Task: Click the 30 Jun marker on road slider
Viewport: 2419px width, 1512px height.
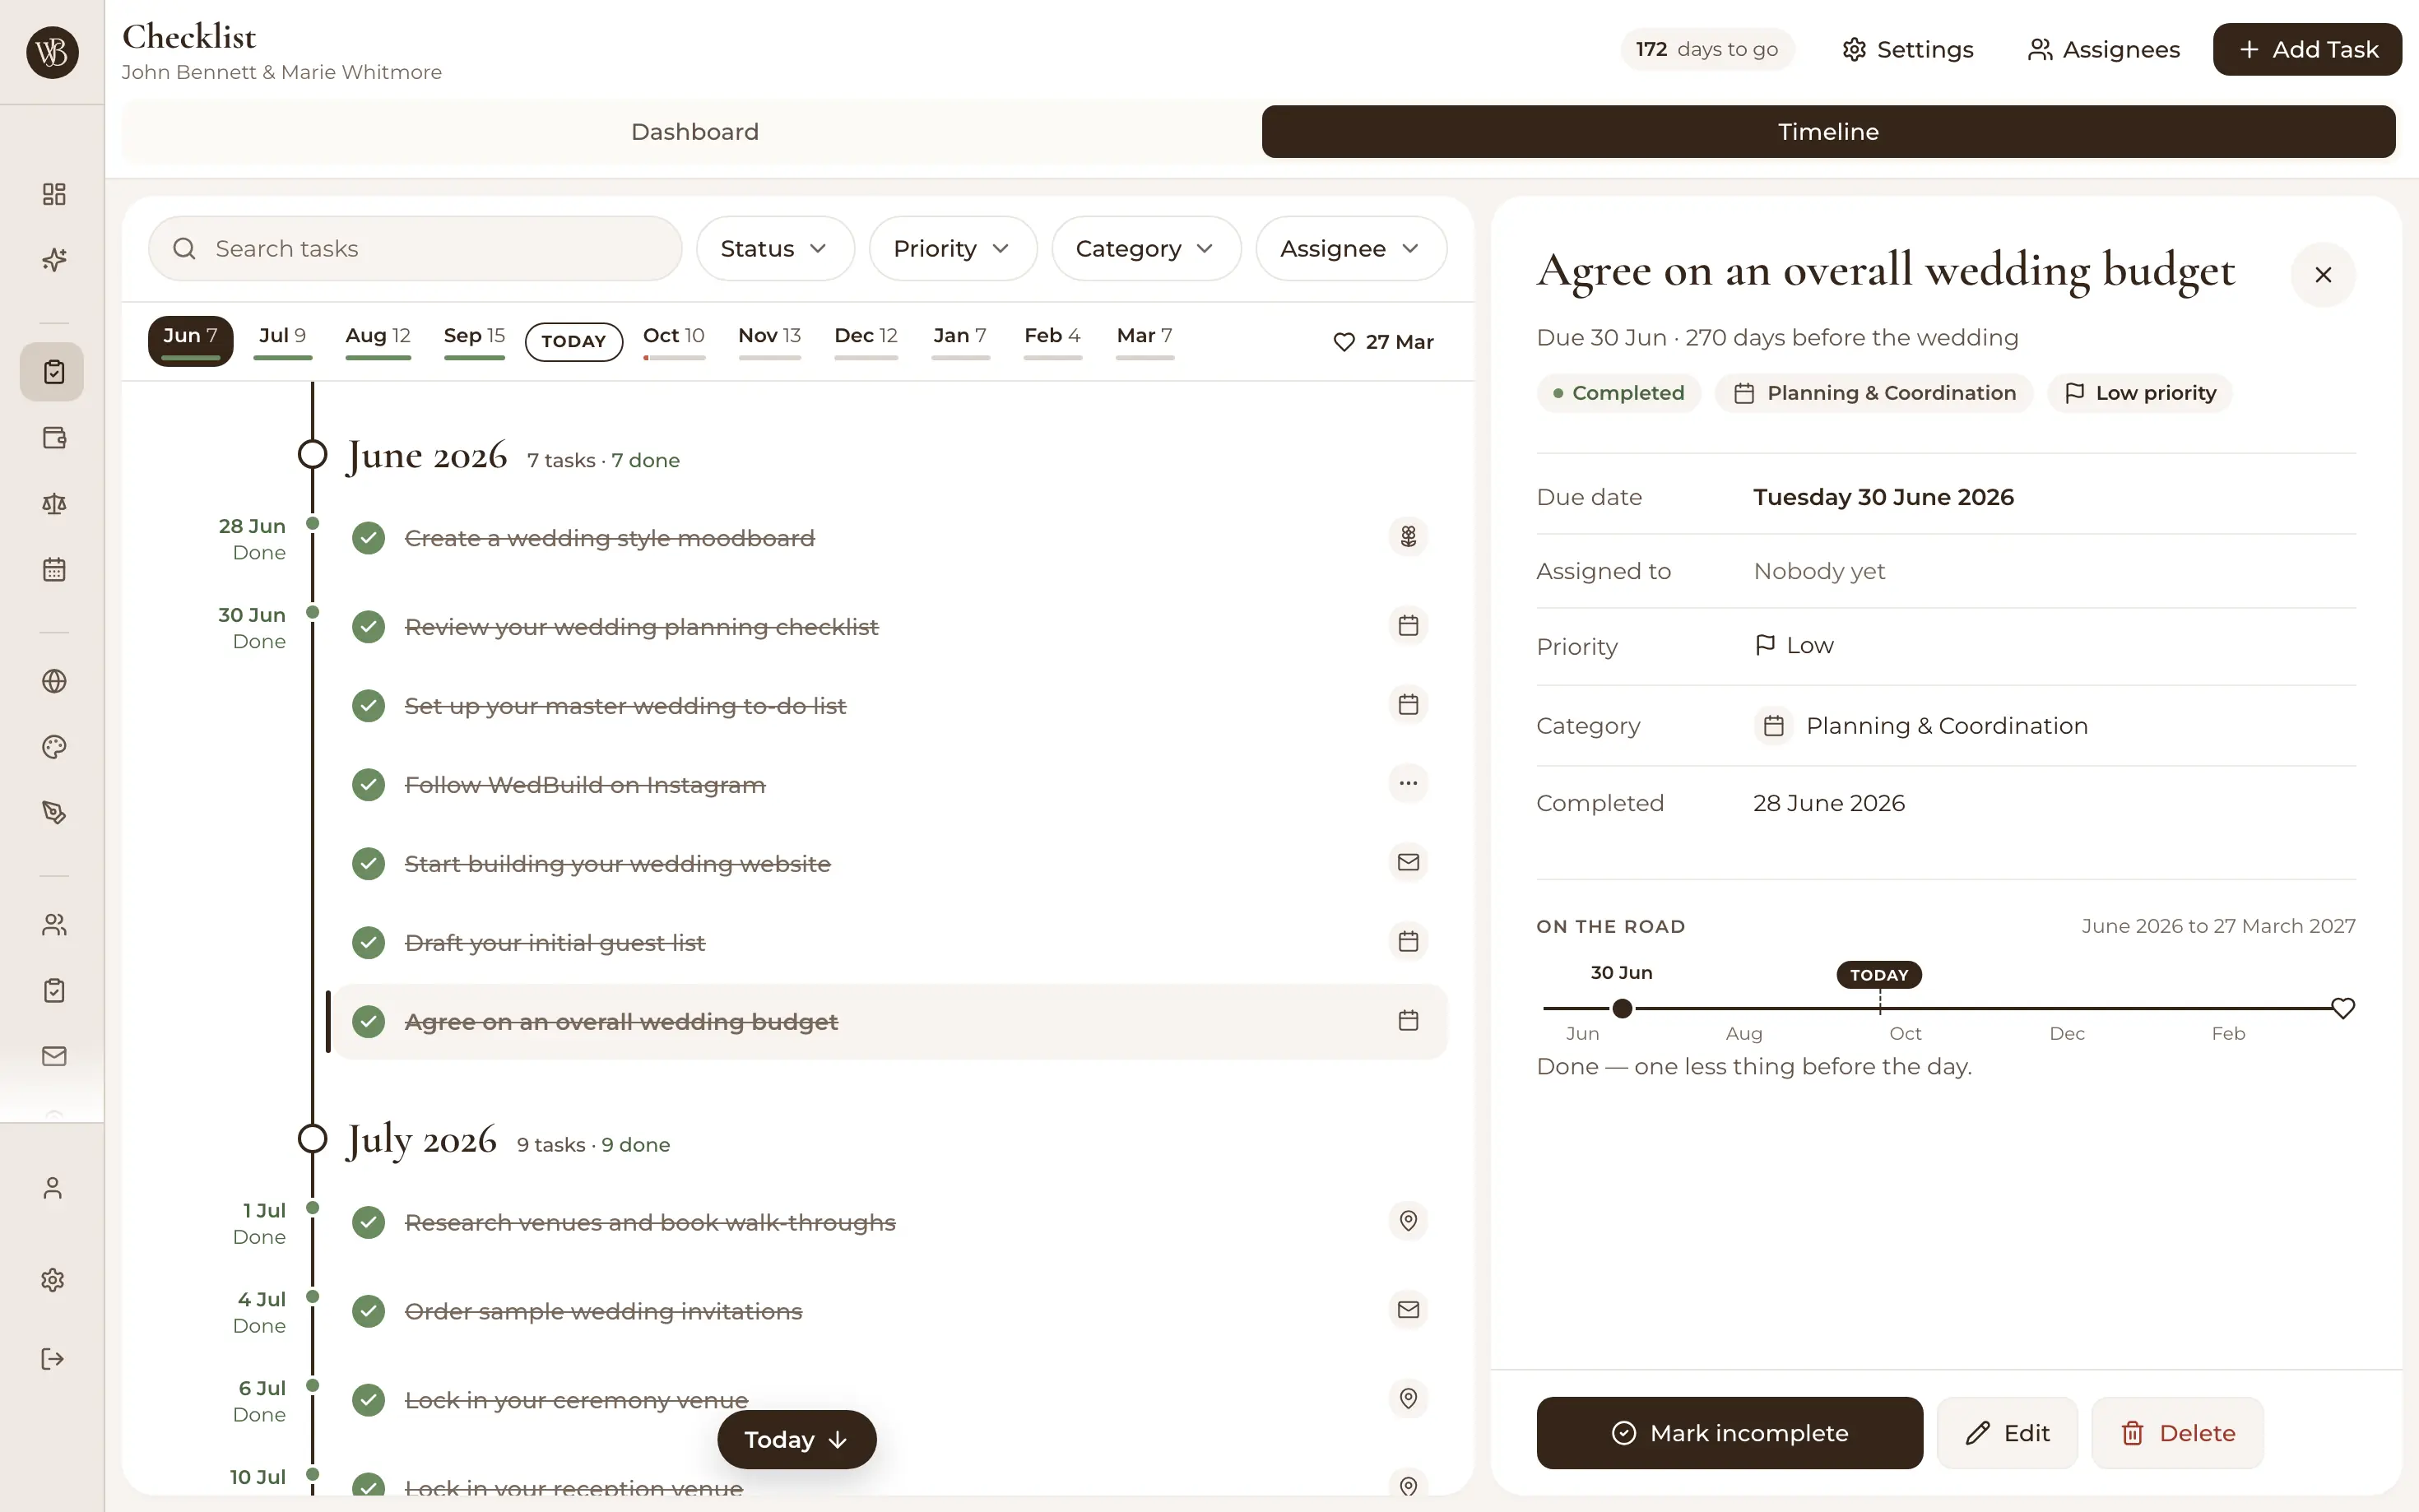Action: point(1623,1008)
